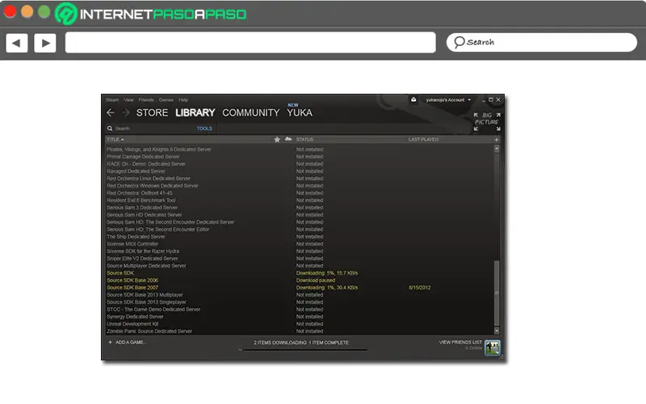The width and height of the screenshot is (646, 404).
Task: Sort list by TITLE column header
Action: point(115,139)
